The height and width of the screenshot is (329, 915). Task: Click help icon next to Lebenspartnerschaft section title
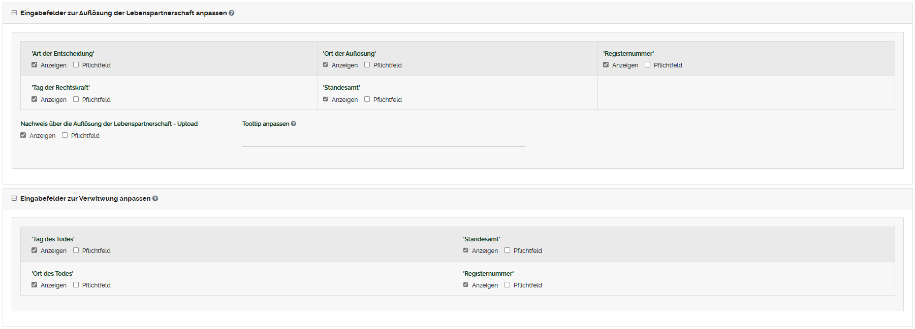(x=232, y=13)
